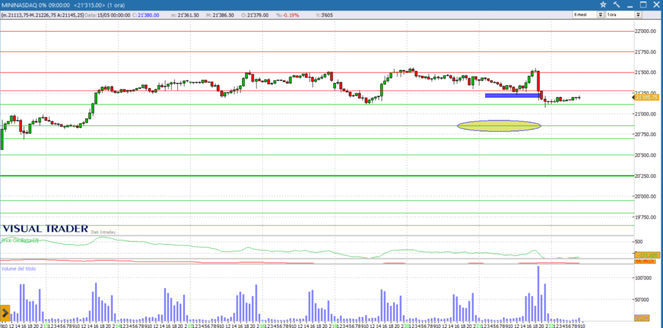The height and width of the screenshot is (328, 663).
Task: Select the red horizontal line at 21'750
Action: (x=317, y=52)
